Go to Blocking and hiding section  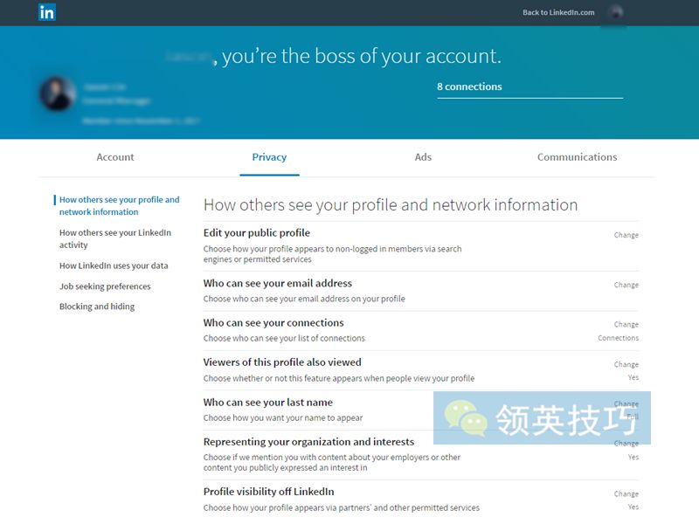tap(97, 307)
